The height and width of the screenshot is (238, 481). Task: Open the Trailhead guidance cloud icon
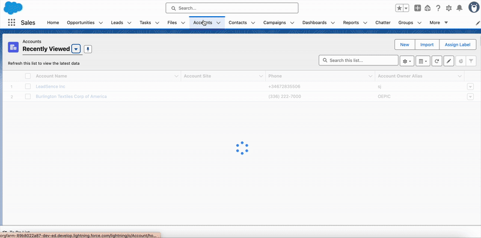427,8
